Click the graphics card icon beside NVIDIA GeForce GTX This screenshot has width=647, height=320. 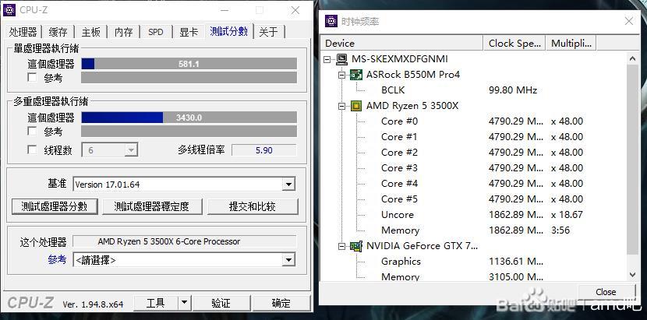(x=356, y=246)
